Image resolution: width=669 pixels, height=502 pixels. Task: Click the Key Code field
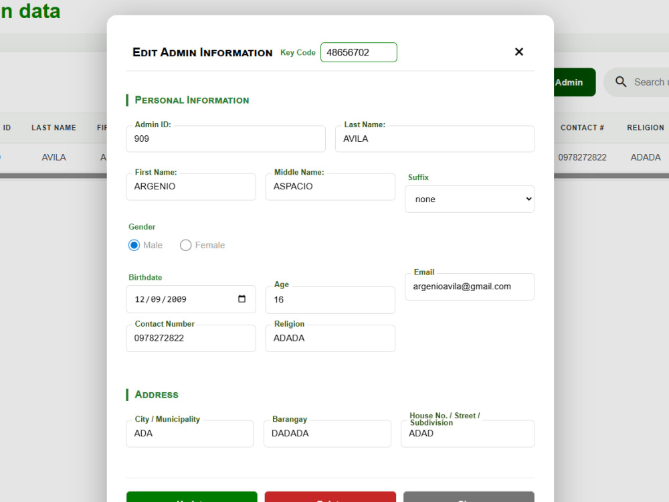pyautogui.click(x=359, y=52)
